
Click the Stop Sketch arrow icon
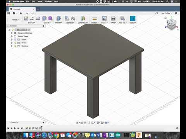pos(32,19)
